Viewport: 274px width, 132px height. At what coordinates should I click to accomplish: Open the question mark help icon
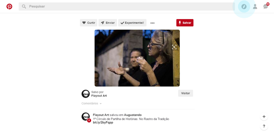click(264, 126)
